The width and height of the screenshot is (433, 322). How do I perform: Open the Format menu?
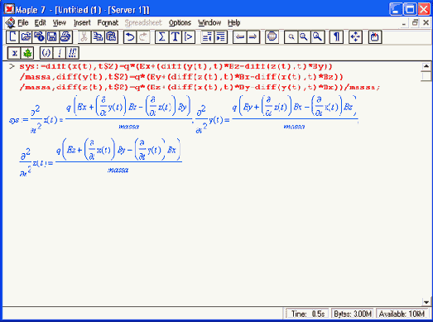pos(108,22)
